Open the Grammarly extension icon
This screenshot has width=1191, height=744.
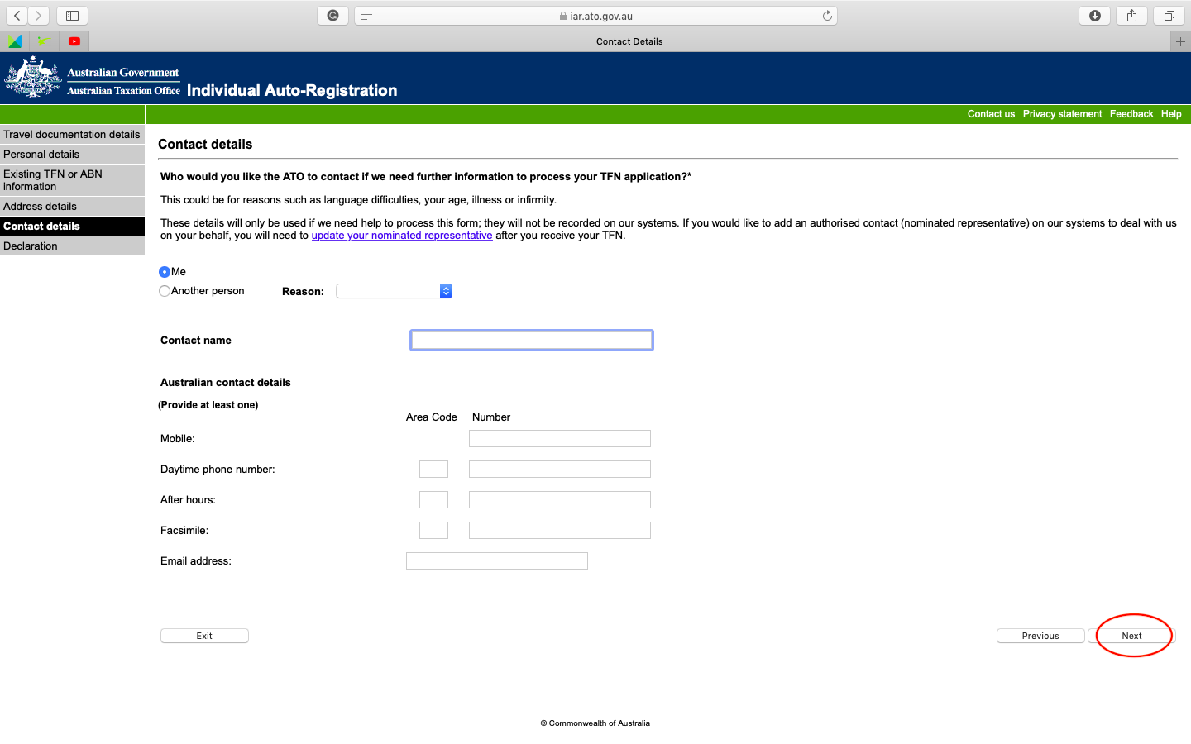[x=332, y=16]
